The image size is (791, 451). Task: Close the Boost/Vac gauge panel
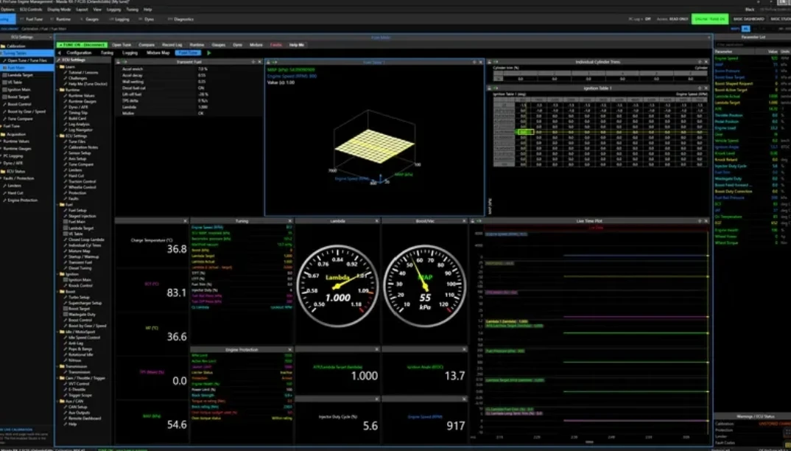pos(464,221)
